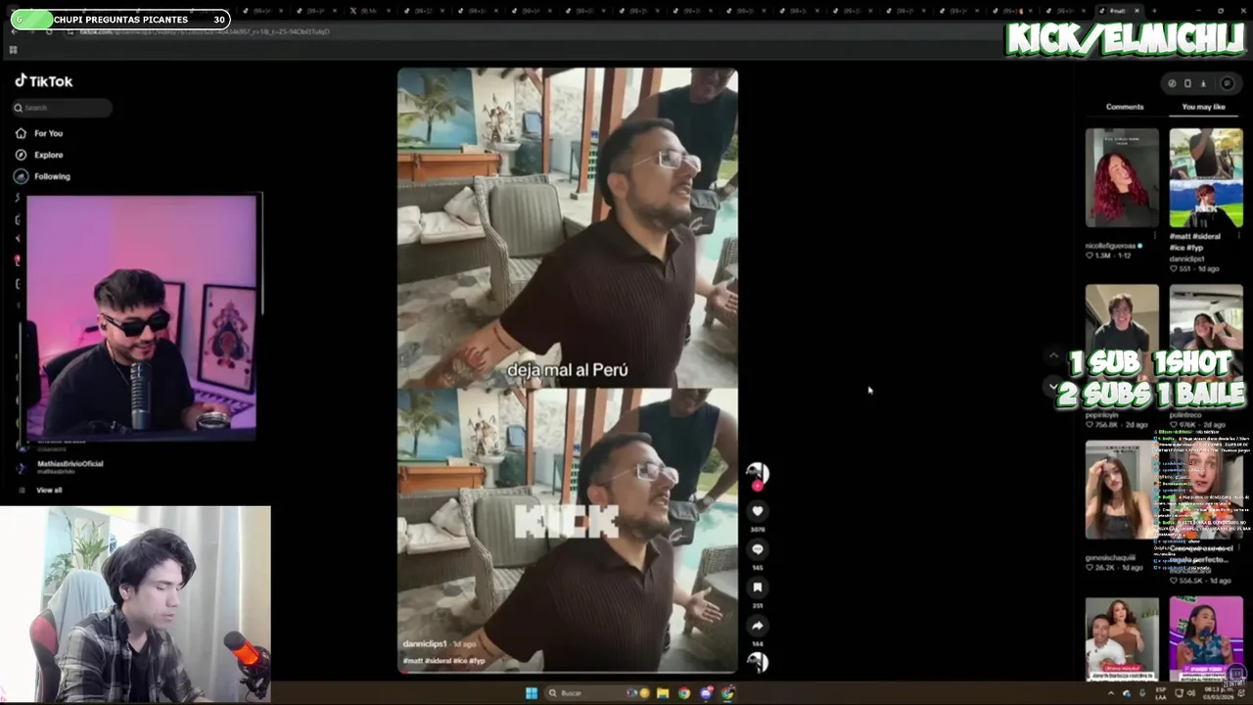Viewport: 1253px width, 705px height.
Task: Open the Windows Start menu
Action: (x=531, y=693)
